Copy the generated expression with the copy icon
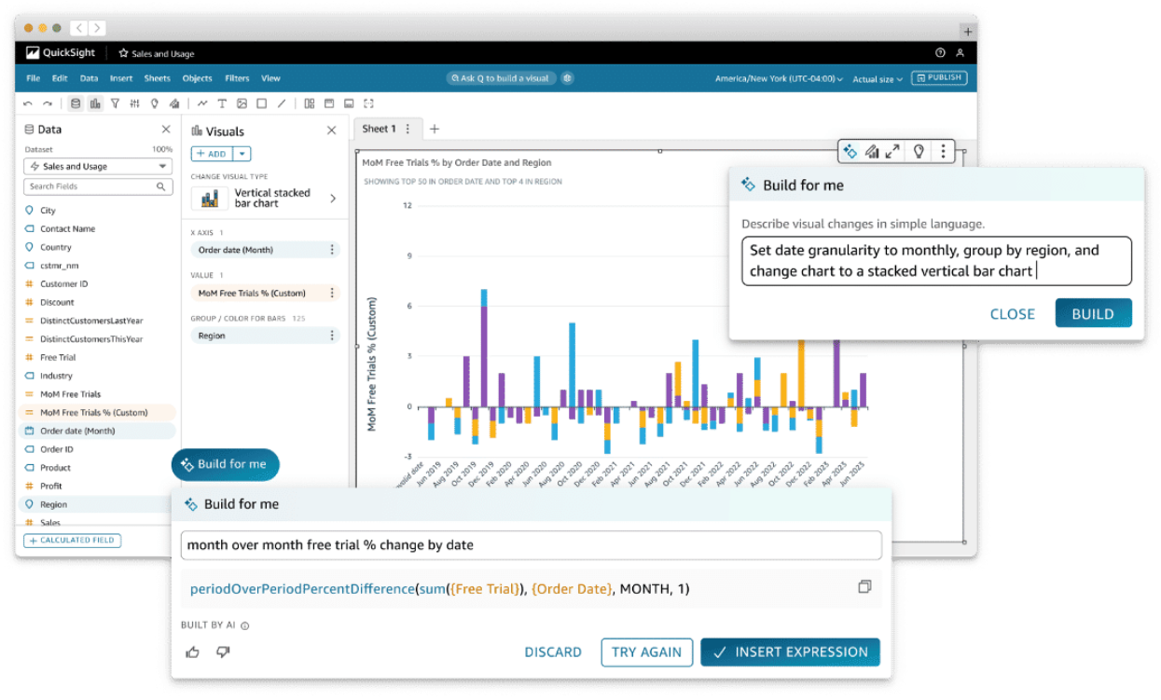The width and height of the screenshot is (1161, 700). pyautogui.click(x=864, y=587)
